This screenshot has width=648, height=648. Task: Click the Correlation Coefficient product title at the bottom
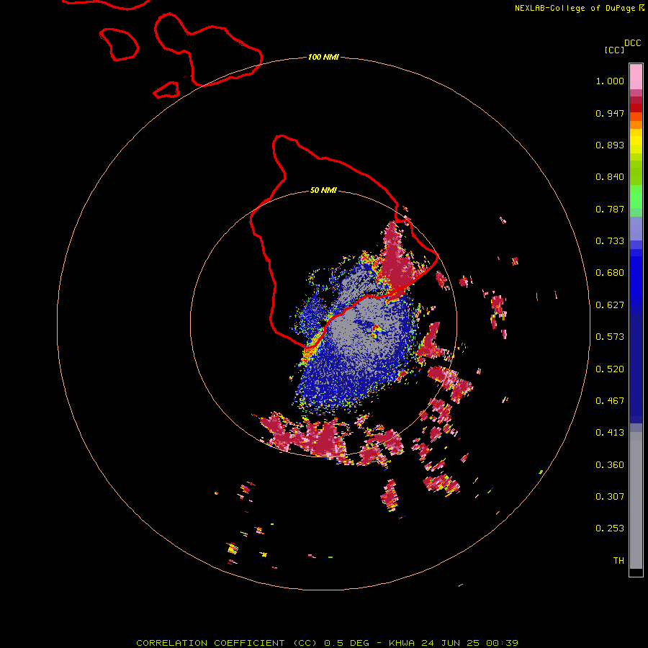[327, 643]
